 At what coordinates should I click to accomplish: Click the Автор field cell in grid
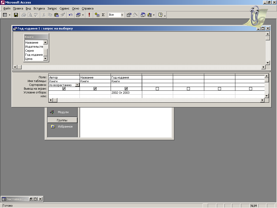pyautogui.click(x=64, y=77)
